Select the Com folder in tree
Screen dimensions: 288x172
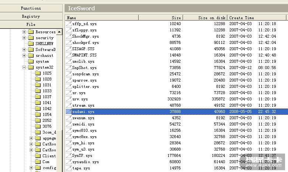[46, 162]
